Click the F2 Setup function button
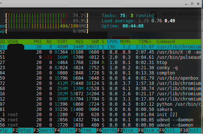The width and height of the screenshot is (203, 134). [x=22, y=130]
